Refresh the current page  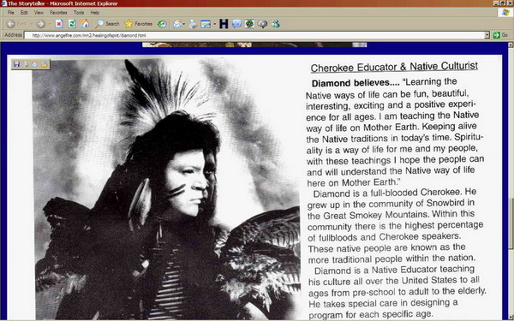[x=72, y=24]
